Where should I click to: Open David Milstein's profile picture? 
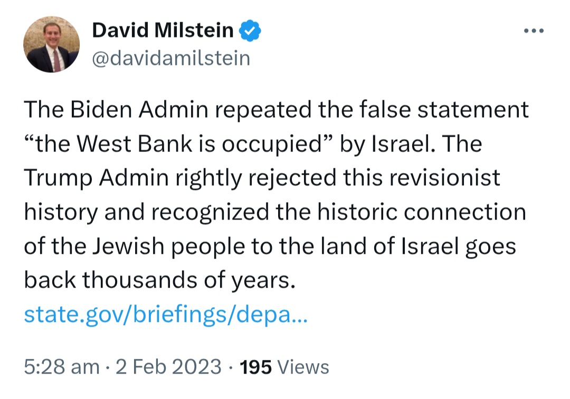pos(51,44)
